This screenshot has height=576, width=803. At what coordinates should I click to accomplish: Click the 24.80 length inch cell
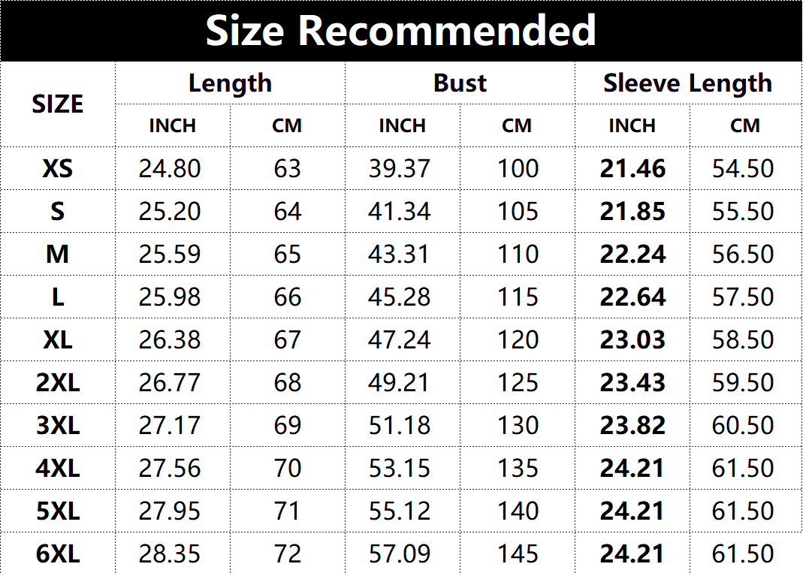pos(170,168)
